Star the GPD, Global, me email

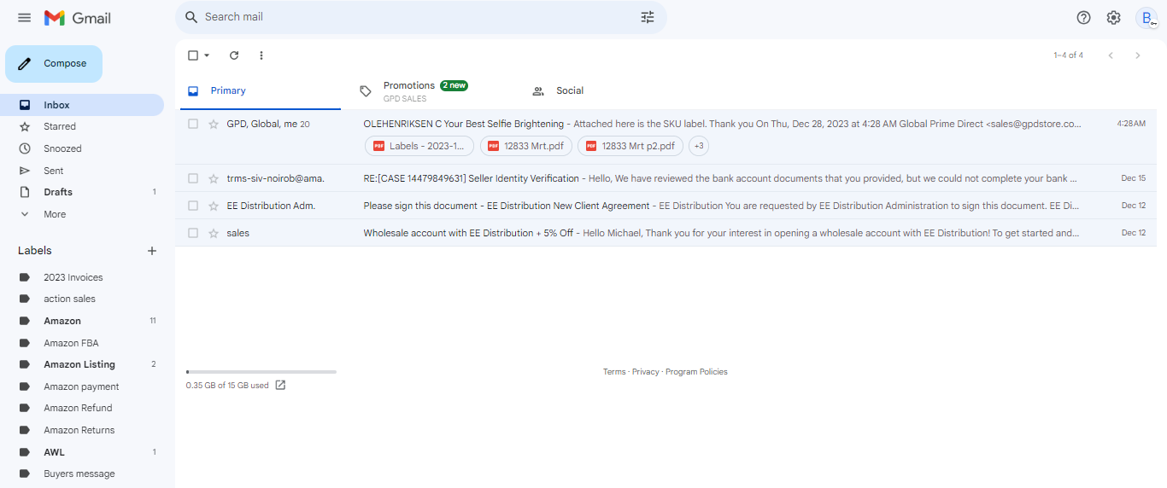point(214,124)
